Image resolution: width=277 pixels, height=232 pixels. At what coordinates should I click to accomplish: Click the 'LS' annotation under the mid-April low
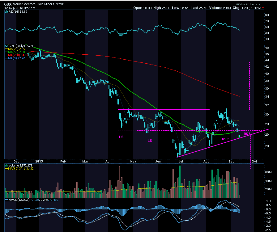121,137
